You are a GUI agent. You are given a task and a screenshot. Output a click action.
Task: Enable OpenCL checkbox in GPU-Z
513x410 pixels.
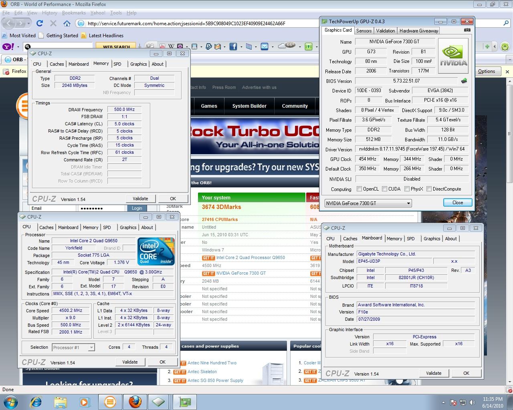point(359,189)
